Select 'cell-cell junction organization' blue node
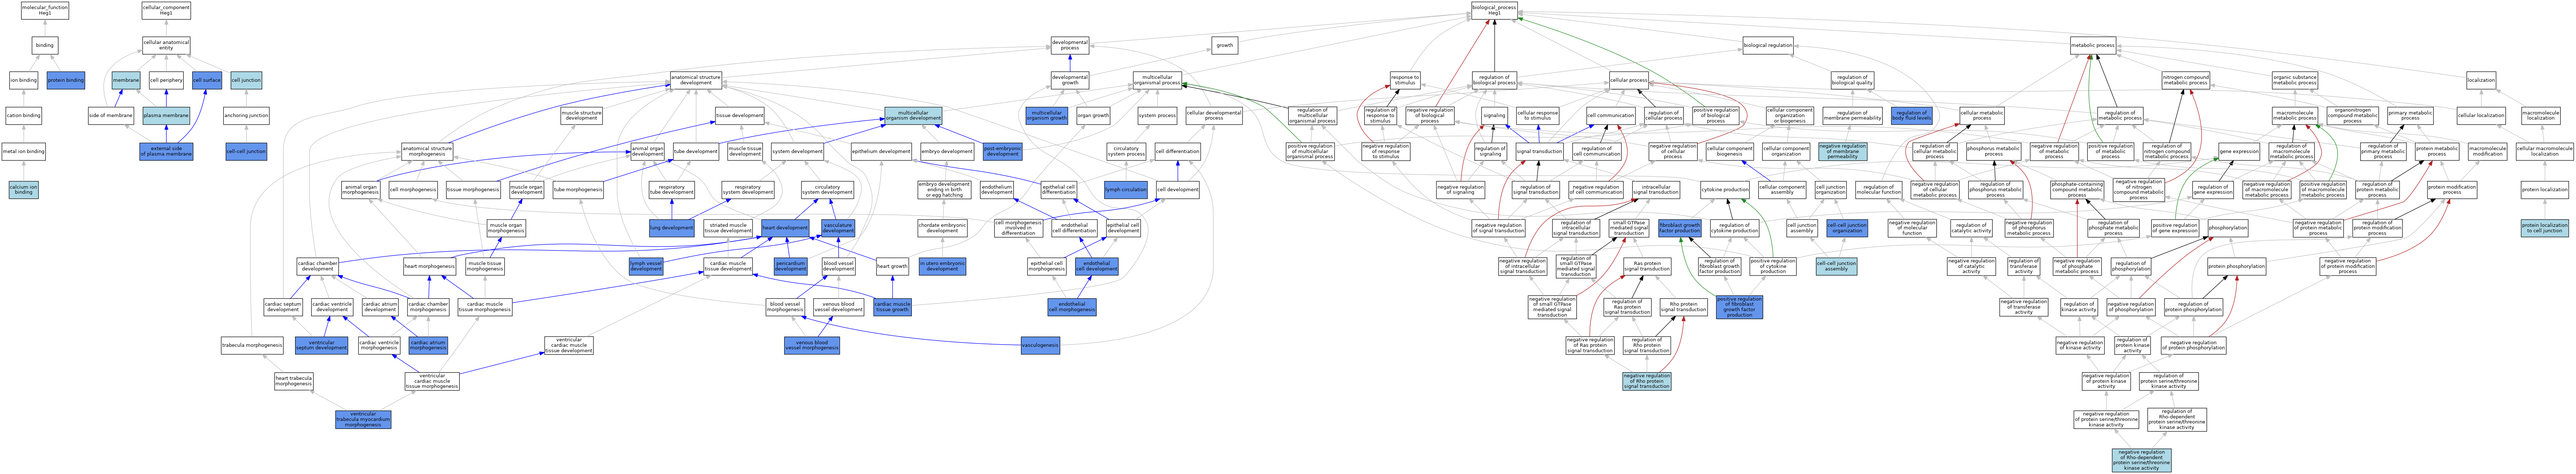The width and height of the screenshot is (2576, 474). 1847,228
